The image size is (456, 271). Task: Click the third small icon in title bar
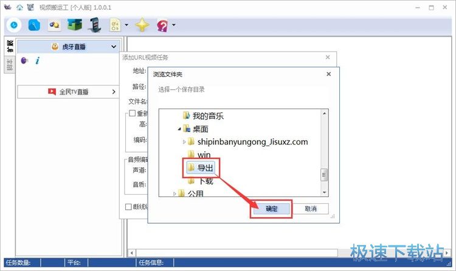coord(30,7)
